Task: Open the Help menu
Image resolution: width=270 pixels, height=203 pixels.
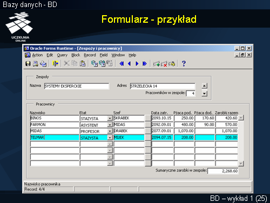Action: [x=132, y=55]
